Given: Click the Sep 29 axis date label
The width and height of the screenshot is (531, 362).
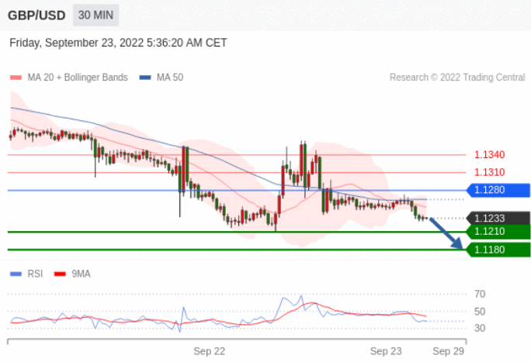Looking at the screenshot, I should pyautogui.click(x=449, y=351).
